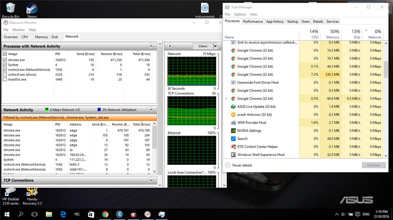Click the NVIDIA Settings process icon
393x220 pixels.
(x=233, y=130)
